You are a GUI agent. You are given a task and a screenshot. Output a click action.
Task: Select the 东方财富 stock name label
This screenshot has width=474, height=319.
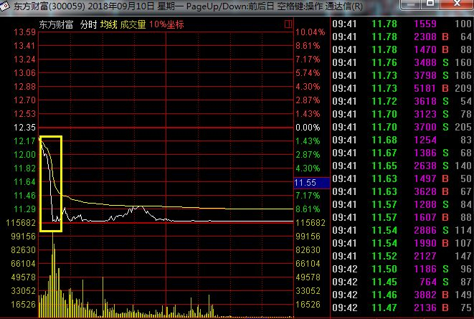pyautogui.click(x=56, y=24)
